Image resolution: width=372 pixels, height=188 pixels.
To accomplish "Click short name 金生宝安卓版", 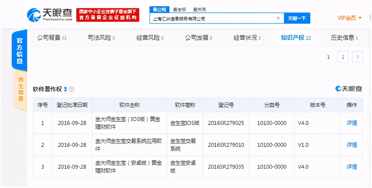I will click(183, 167).
